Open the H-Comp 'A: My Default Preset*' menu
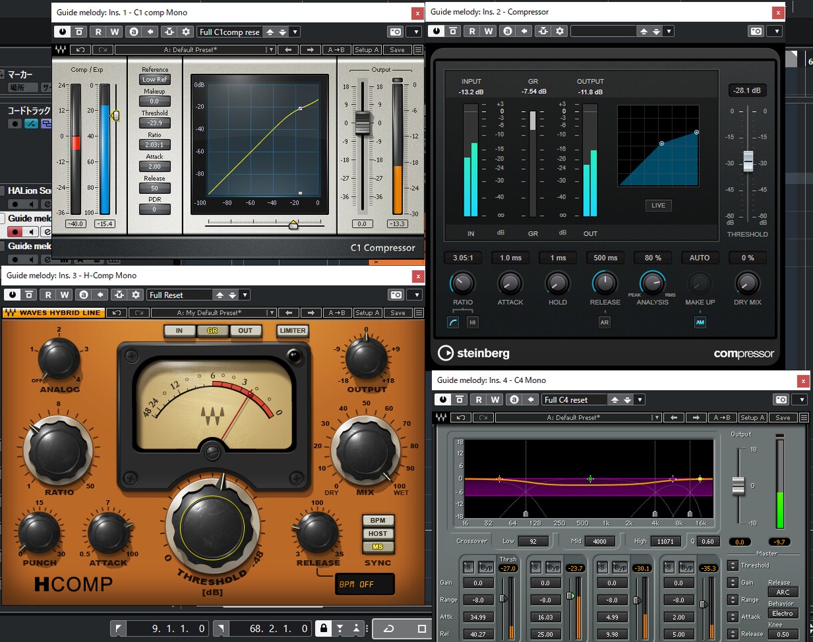The image size is (813, 642). click(x=213, y=313)
